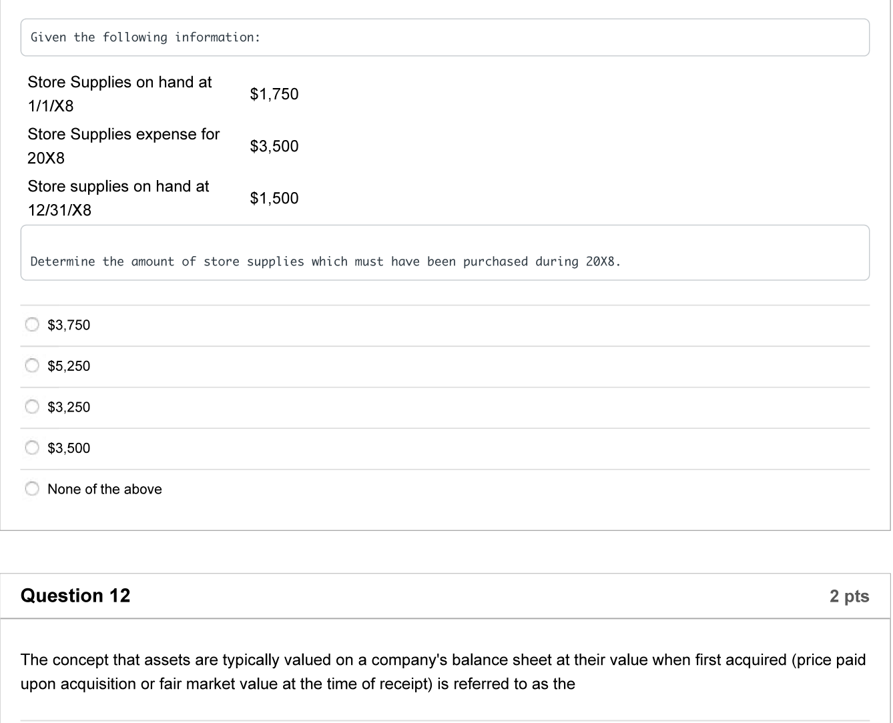The image size is (893, 723).
Task: Click the '$5,250' answer label text
Action: coord(69,366)
